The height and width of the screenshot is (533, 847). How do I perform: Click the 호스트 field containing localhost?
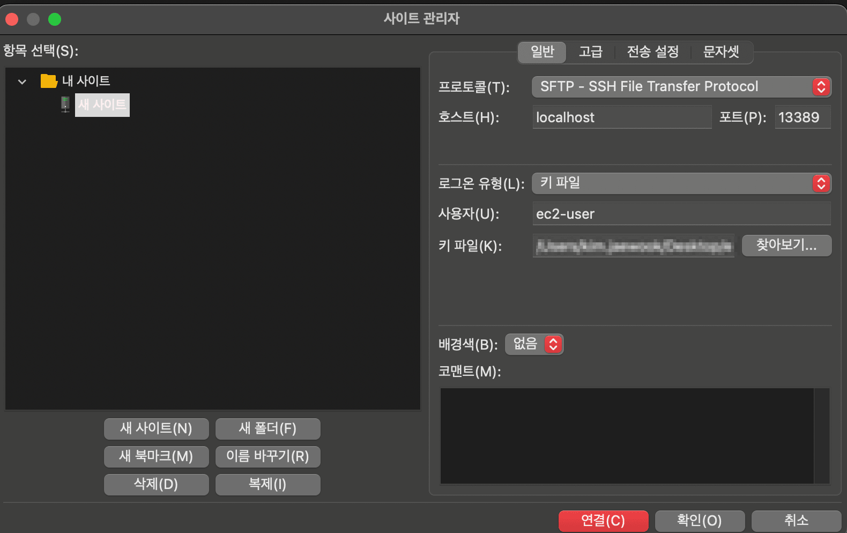tap(622, 117)
